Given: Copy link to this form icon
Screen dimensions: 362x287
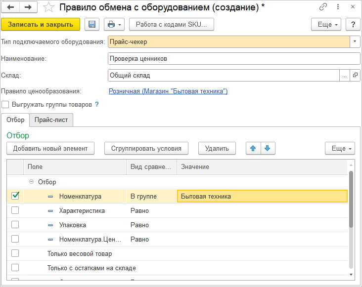Looking at the screenshot, I should [323, 7].
